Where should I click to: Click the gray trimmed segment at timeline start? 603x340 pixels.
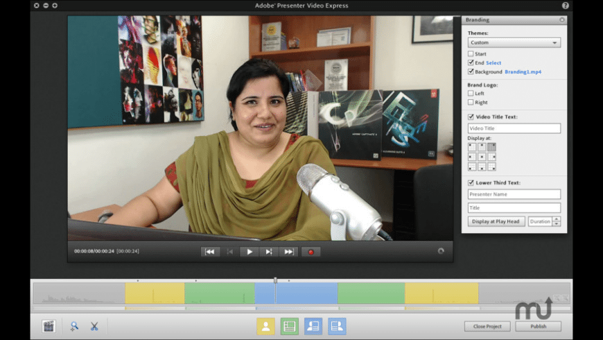pyautogui.click(x=79, y=293)
